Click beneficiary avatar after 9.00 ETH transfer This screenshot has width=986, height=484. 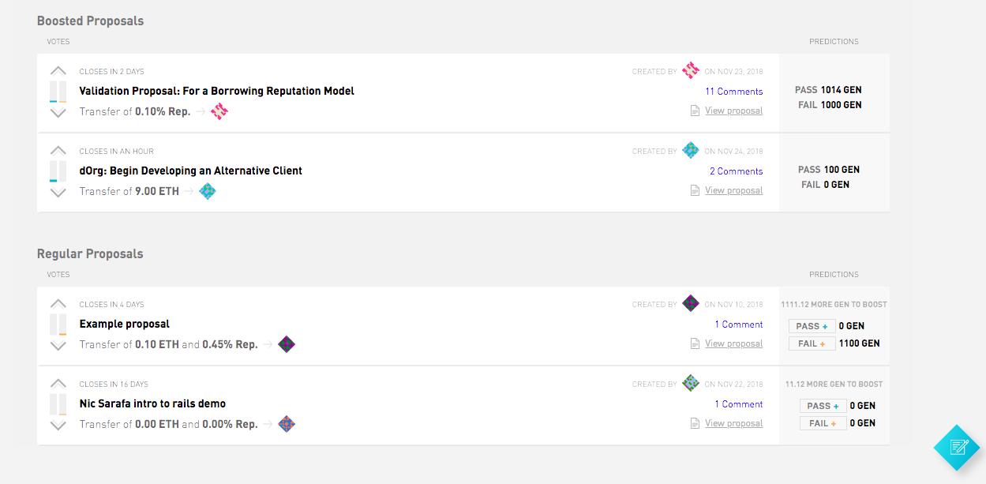coord(208,191)
